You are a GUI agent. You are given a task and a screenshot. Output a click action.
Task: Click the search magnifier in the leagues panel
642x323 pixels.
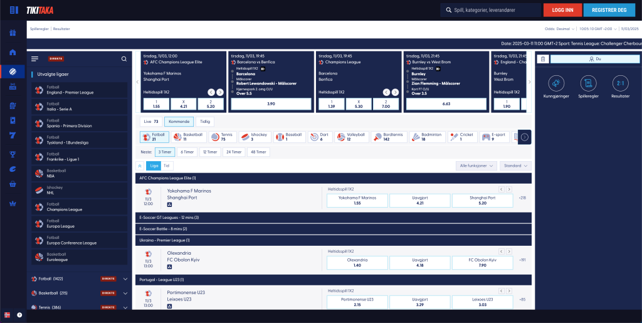[124, 59]
